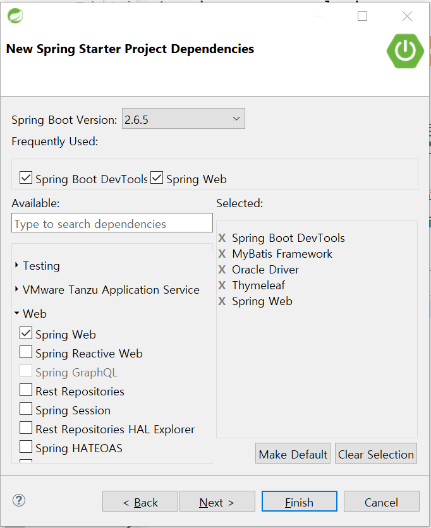Select Rest Repositories HAL Explorer checkbox

pyautogui.click(x=26, y=428)
